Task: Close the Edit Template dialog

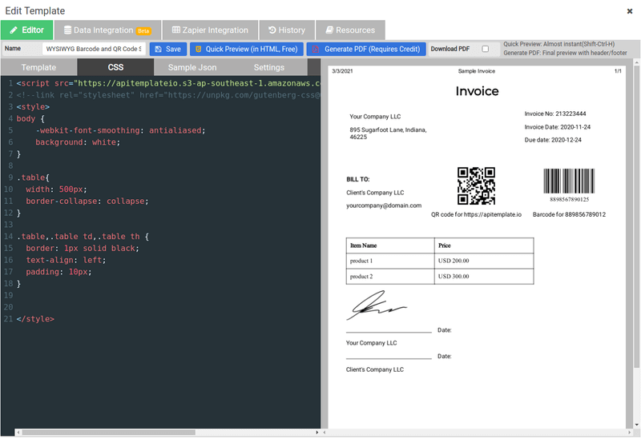Action: click(630, 11)
